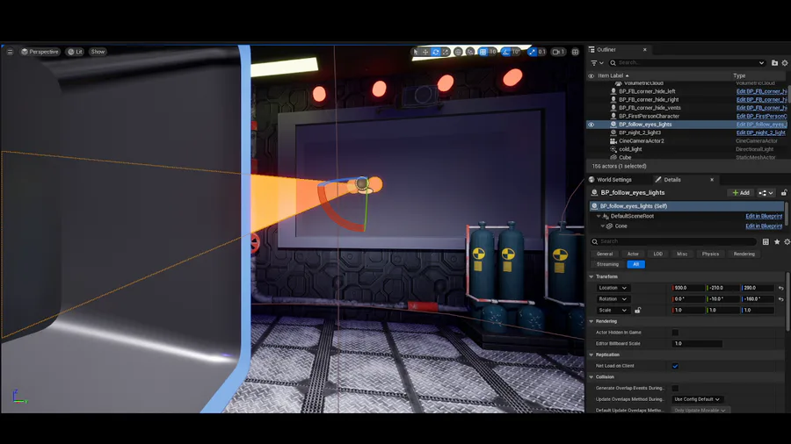Click the Editor Billboard Scale value field

coord(697,343)
